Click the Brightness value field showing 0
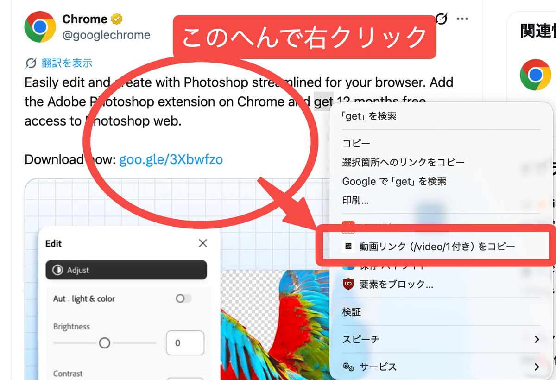The image size is (556, 380). coord(185,343)
